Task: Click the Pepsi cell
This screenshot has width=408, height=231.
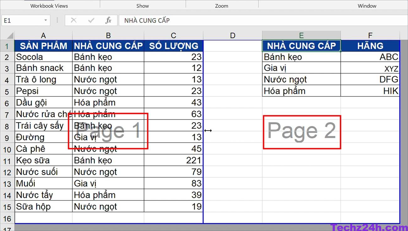Action: click(x=43, y=91)
